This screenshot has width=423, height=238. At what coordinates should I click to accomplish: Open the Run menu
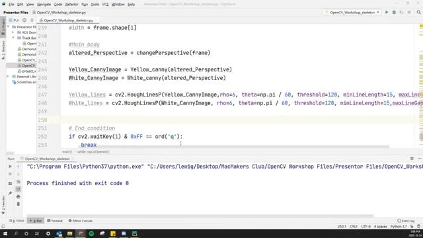pos(85,5)
